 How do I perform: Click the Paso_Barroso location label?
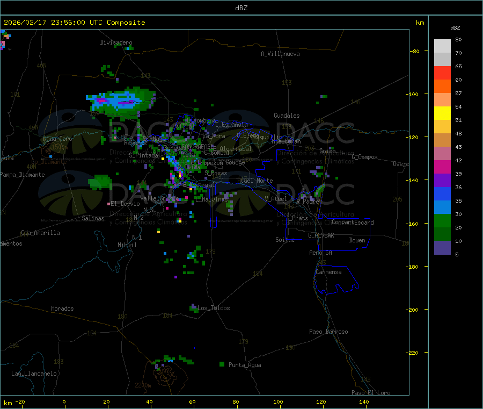(x=328, y=332)
